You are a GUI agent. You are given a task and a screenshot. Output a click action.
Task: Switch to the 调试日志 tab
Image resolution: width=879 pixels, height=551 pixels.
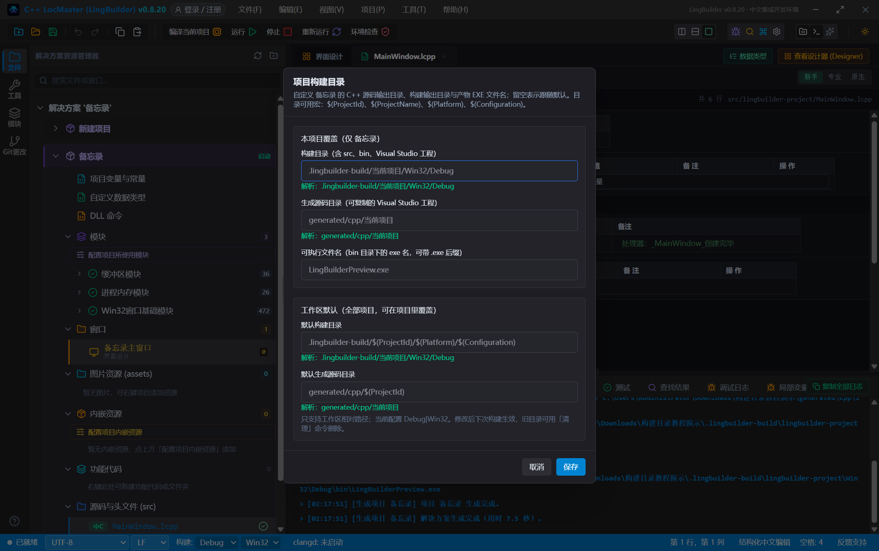point(728,387)
